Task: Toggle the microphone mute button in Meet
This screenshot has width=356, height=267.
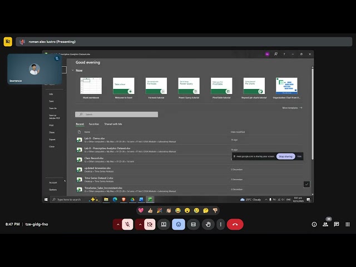Action: tap(128, 224)
